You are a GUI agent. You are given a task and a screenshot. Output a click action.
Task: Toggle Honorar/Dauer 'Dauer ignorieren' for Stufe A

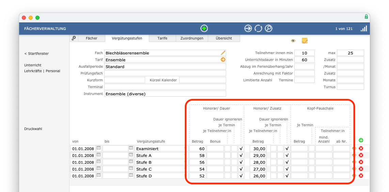coord(241,155)
